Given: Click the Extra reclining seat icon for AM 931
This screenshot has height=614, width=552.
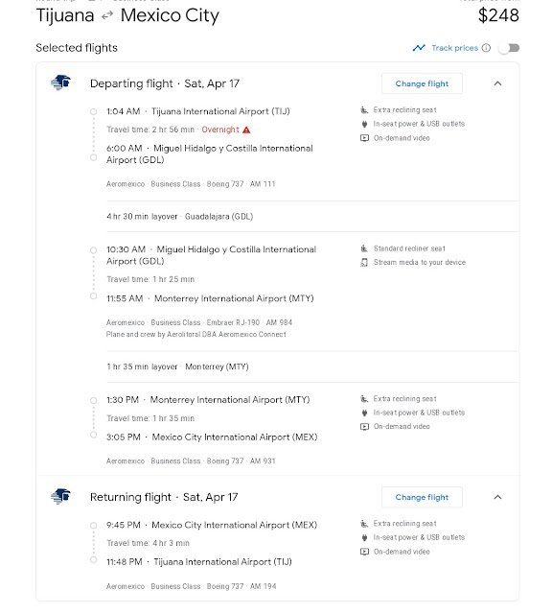Looking at the screenshot, I should [364, 399].
